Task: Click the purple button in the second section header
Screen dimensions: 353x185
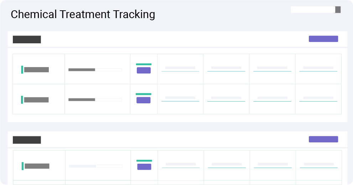Action: click(x=323, y=139)
